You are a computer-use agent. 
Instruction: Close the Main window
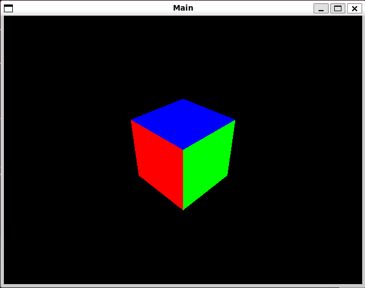click(x=354, y=8)
